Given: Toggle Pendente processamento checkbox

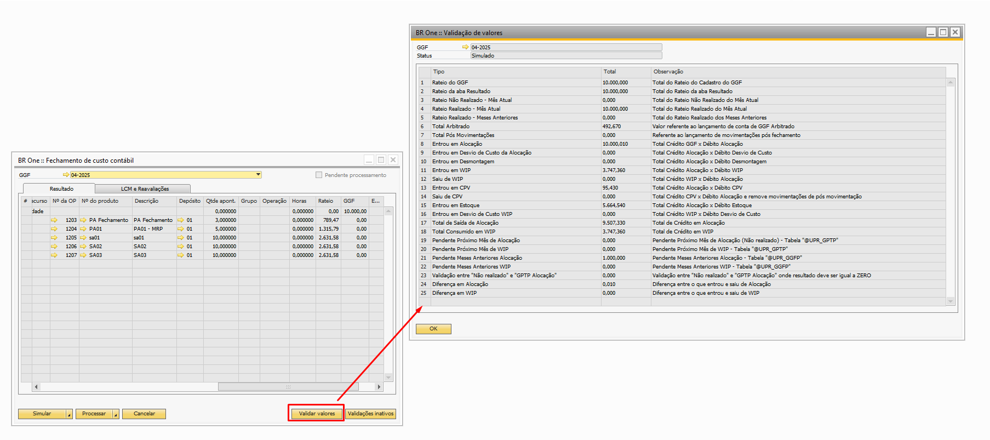Looking at the screenshot, I should click(x=319, y=175).
